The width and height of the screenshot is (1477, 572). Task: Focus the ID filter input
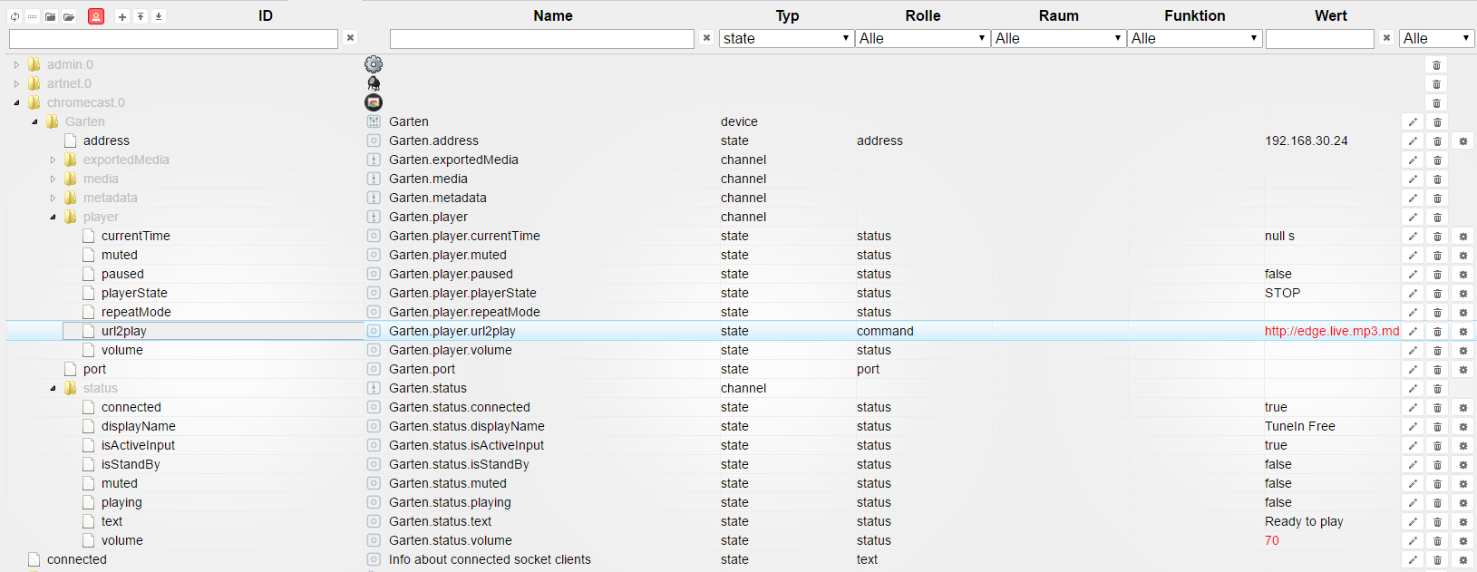[x=173, y=38]
